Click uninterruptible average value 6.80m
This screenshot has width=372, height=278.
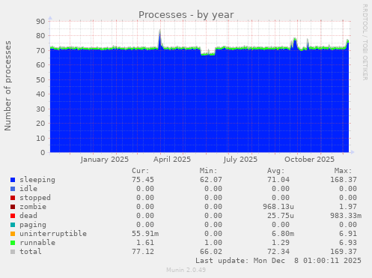[x=283, y=234]
